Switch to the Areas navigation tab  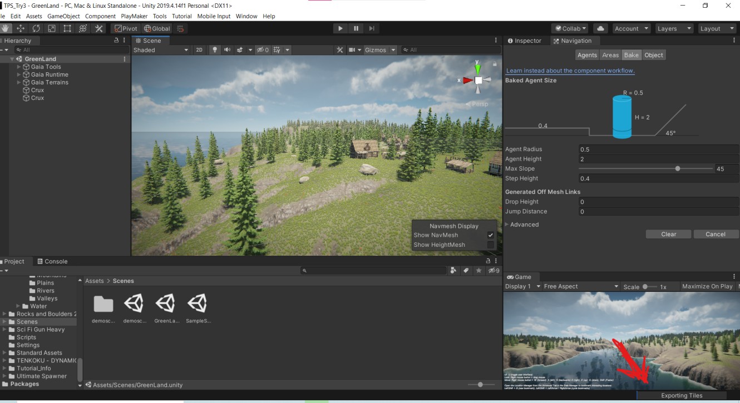point(610,55)
